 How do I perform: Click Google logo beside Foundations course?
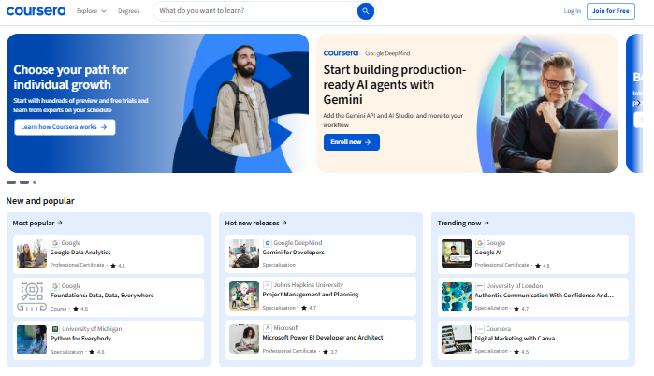coord(55,286)
